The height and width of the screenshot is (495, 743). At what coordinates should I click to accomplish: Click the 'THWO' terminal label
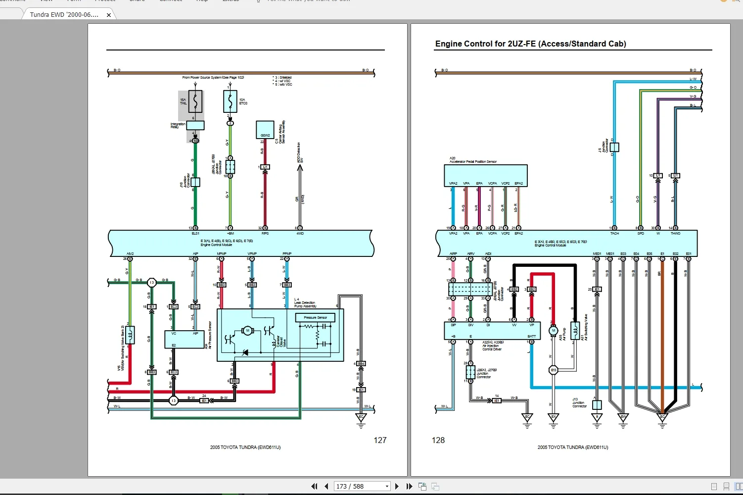pyautogui.click(x=675, y=234)
